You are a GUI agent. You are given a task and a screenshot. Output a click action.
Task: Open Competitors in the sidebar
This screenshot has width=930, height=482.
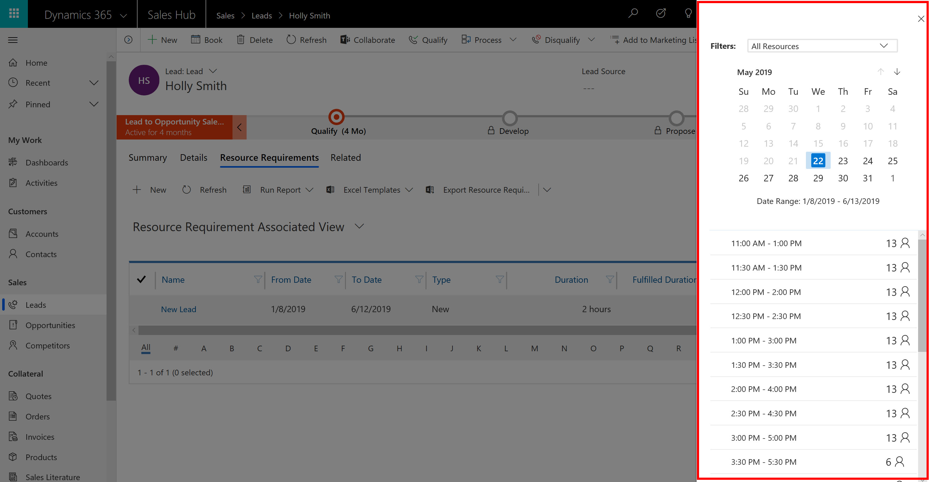tap(54, 345)
